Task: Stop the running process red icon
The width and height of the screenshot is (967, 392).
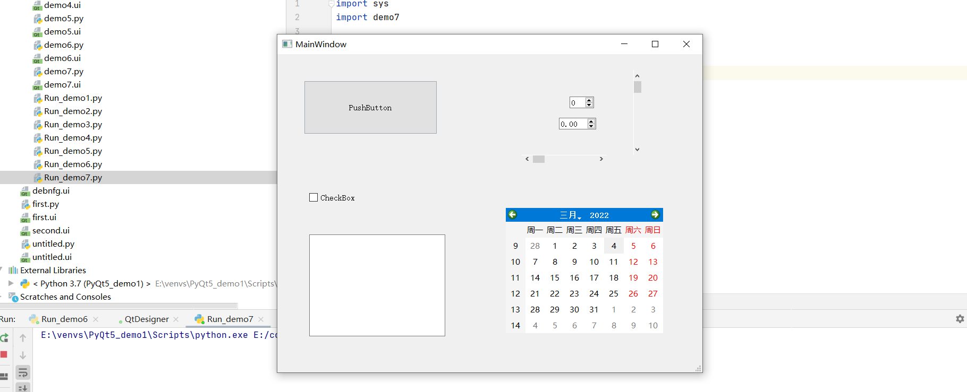Action: (x=4, y=354)
